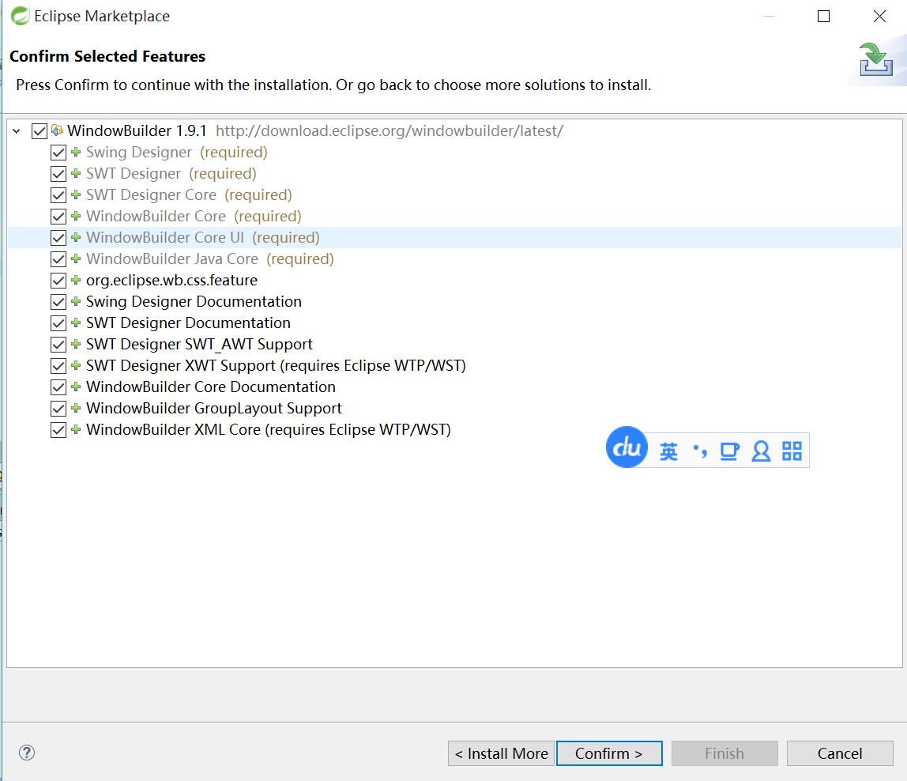Click the plus icon beside WindowBuilder XML Core
Image resolution: width=907 pixels, height=781 pixels.
point(76,429)
